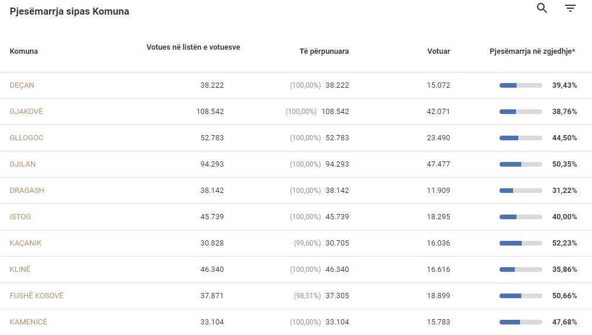Screen dimensions: 592x335
Task: Select the KAMENICË municipality link
Action: click(28, 322)
